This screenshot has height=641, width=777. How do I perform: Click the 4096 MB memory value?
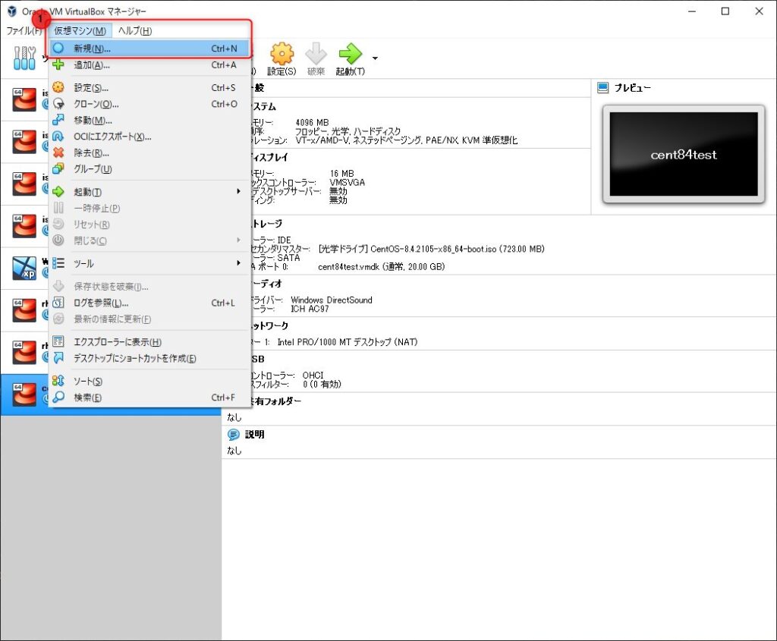[x=312, y=122]
